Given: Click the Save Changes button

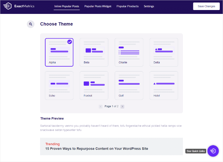Looking at the screenshot, I should (x=206, y=6).
